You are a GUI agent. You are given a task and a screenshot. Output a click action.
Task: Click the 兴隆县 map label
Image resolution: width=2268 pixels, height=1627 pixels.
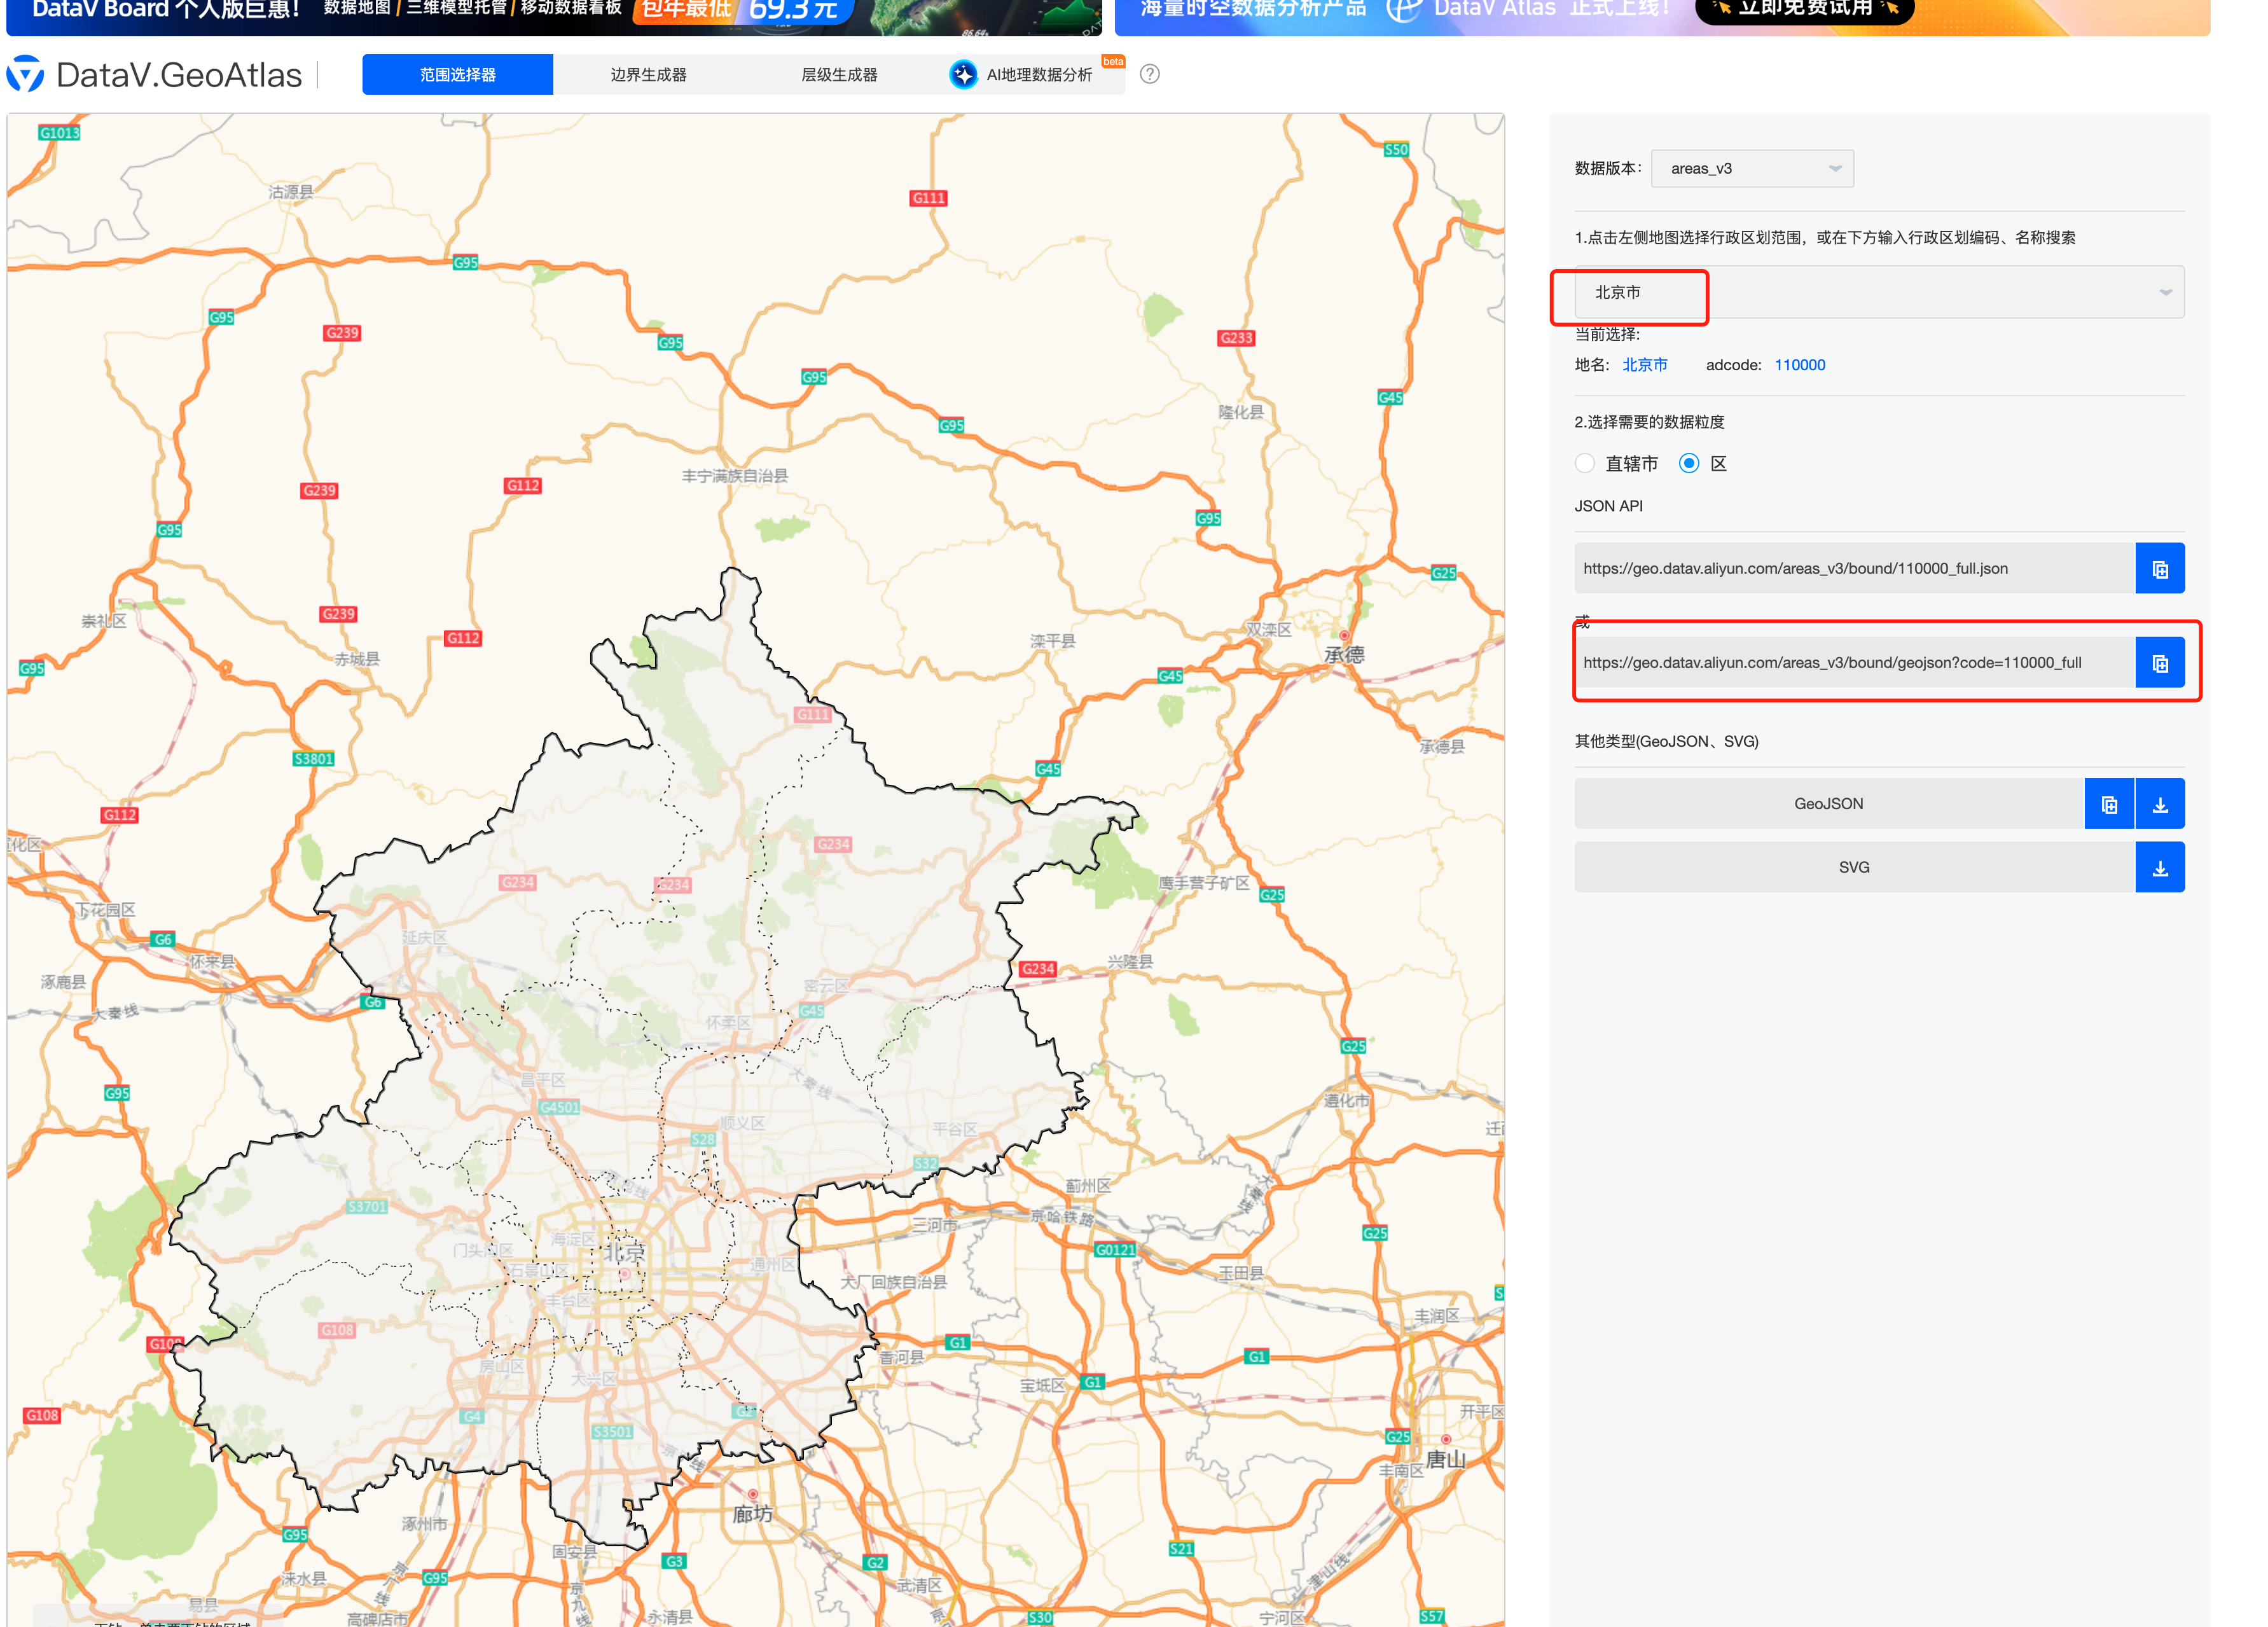(x=1130, y=961)
